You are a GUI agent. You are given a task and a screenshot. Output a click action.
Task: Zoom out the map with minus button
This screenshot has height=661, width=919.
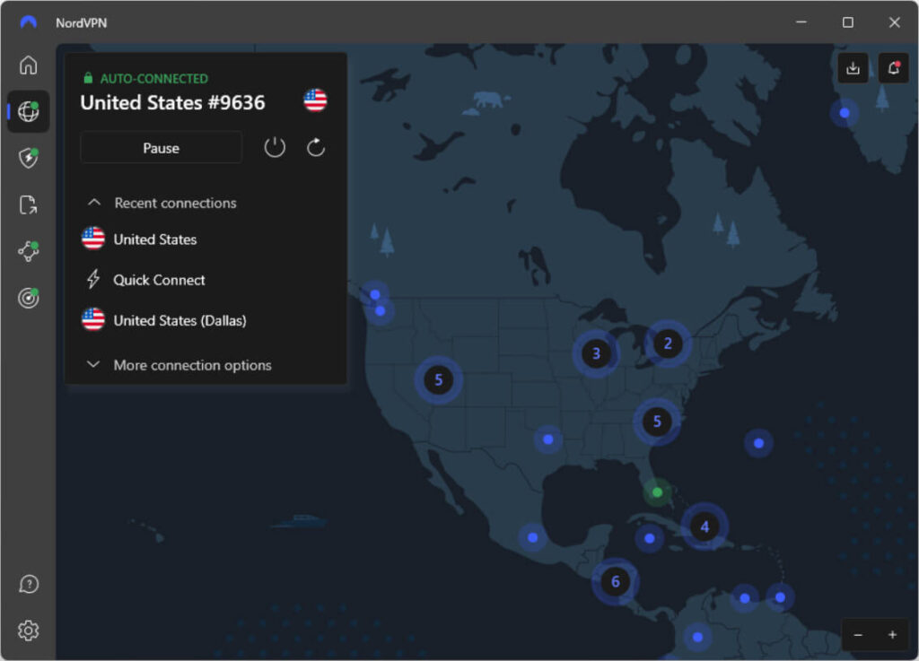(858, 635)
